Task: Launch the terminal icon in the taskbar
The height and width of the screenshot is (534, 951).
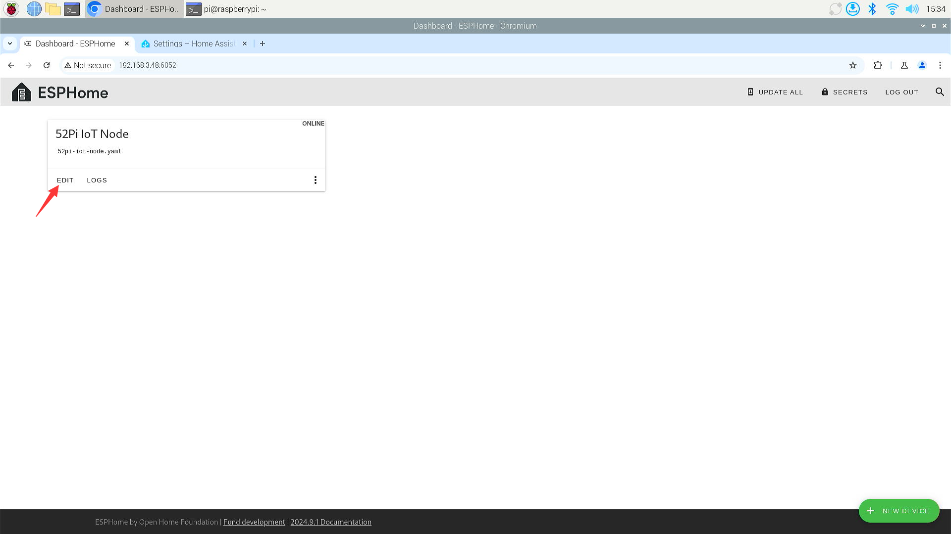Action: pos(72,9)
